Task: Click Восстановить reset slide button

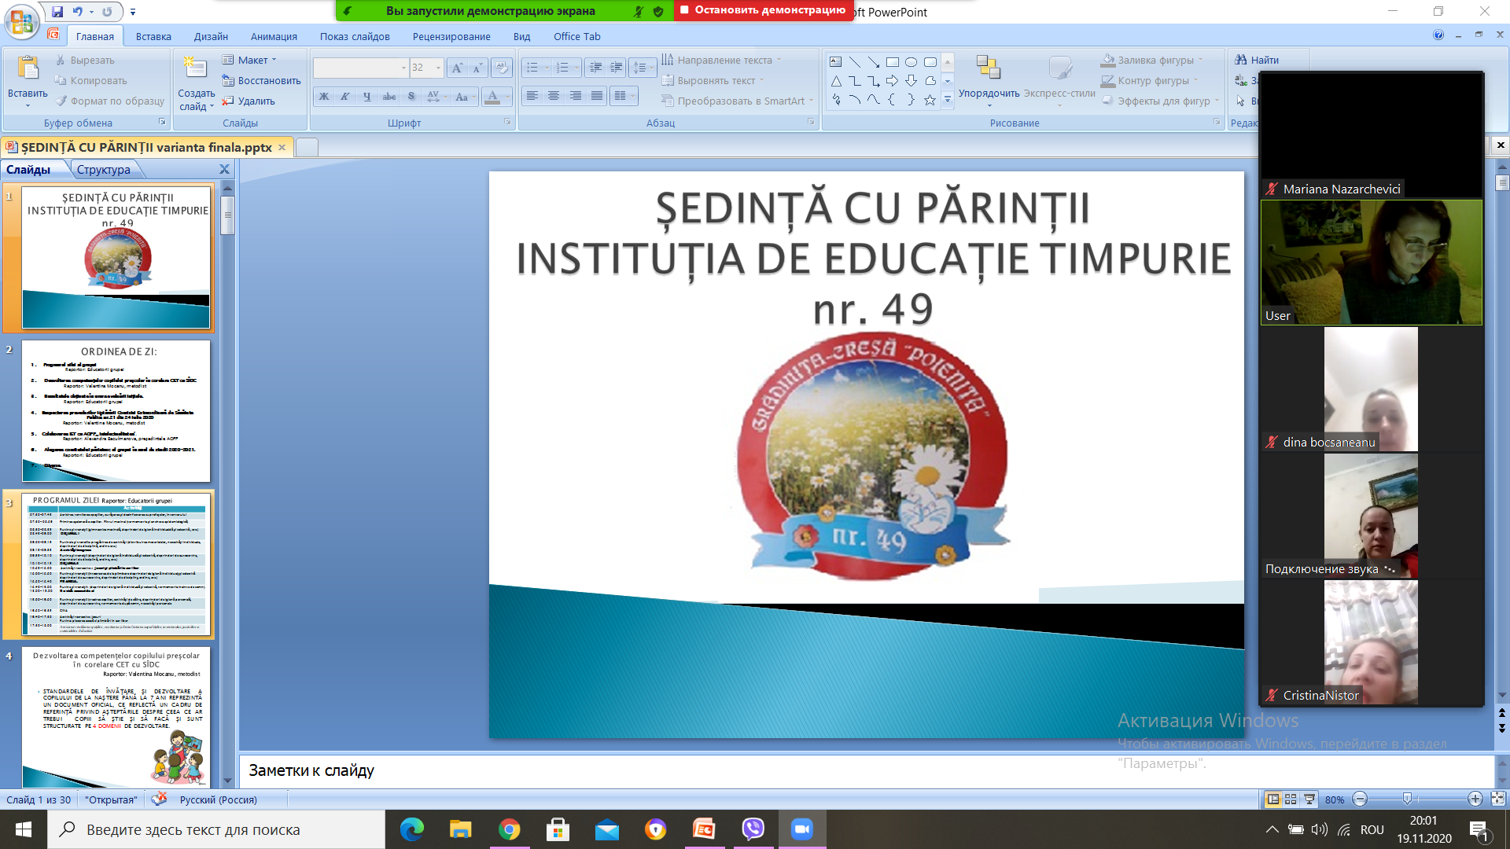Action: 261,81
